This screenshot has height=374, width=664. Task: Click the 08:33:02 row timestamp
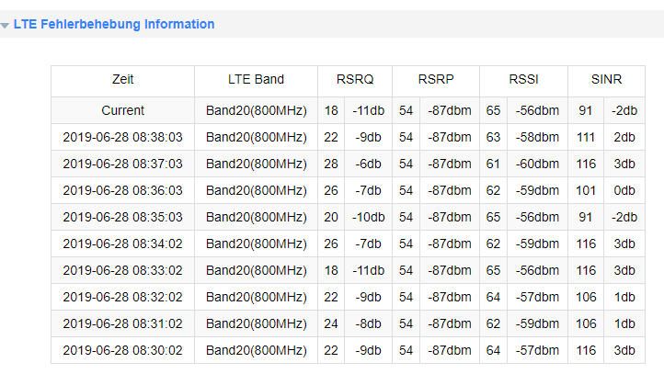123,270
